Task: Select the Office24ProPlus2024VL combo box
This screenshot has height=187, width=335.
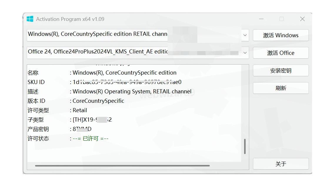Action: (138, 53)
